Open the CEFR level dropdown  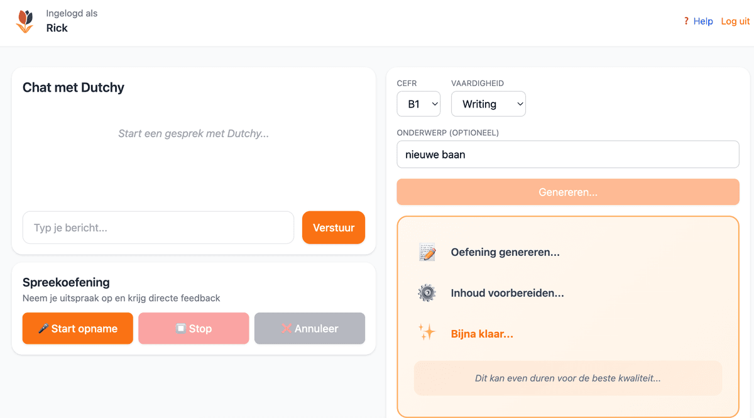pyautogui.click(x=418, y=104)
